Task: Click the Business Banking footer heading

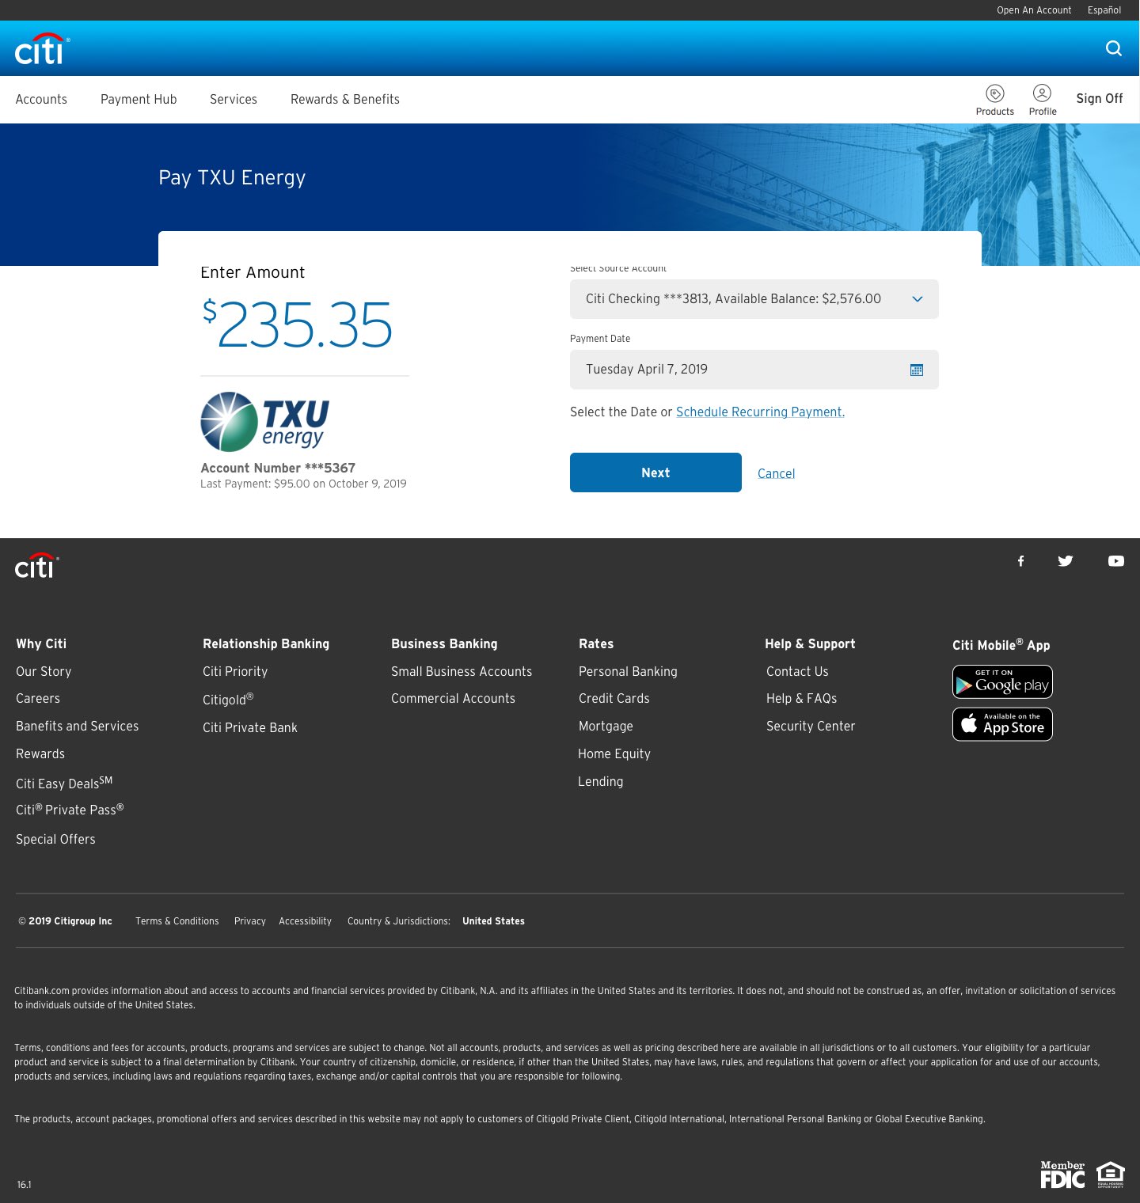Action: 444,644
